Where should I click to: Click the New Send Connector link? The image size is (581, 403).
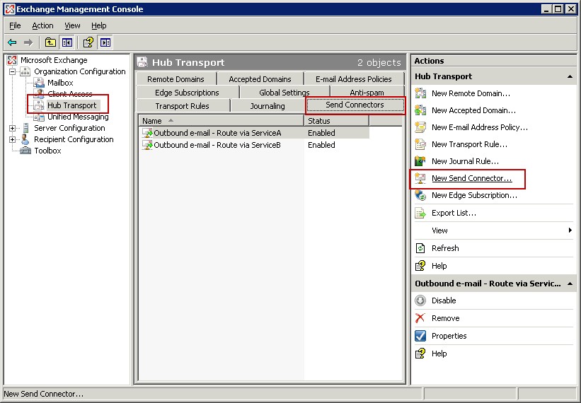[x=471, y=178]
